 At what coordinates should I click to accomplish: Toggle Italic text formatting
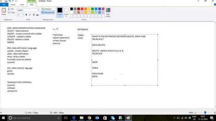tap(30, 15)
